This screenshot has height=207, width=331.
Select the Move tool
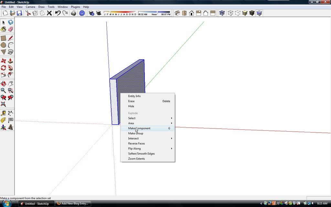click(3, 61)
